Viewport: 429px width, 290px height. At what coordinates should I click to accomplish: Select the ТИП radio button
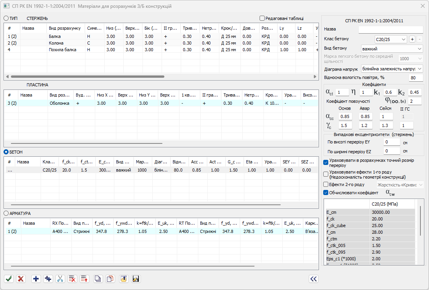6,18
